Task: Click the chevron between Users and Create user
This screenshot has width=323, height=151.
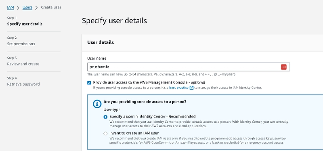Action: [36, 8]
